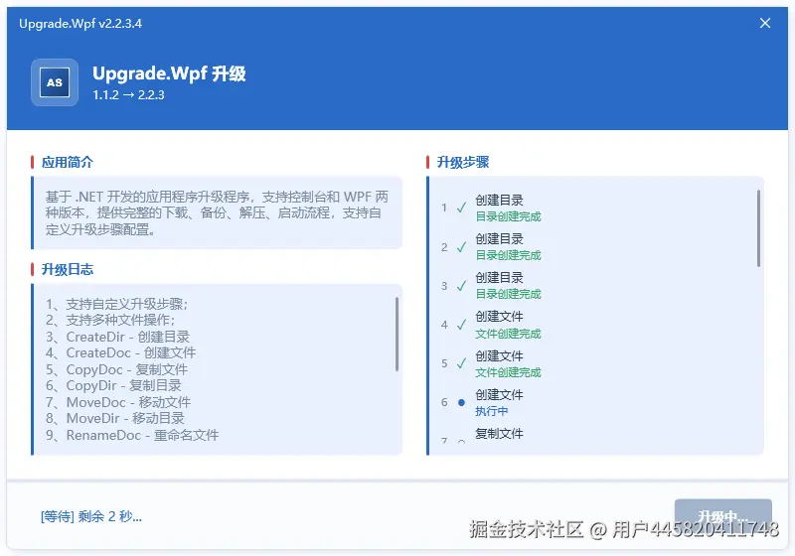Click the AS application logo icon

(x=55, y=82)
